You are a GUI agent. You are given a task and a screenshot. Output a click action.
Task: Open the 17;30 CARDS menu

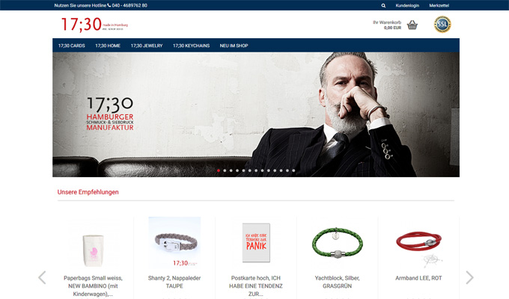[x=72, y=46]
